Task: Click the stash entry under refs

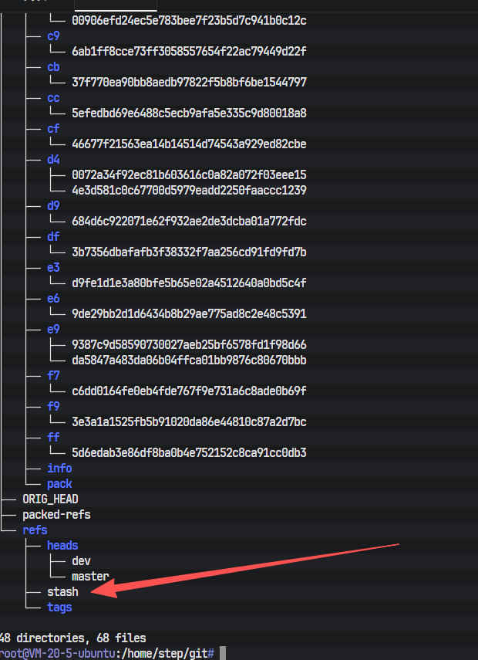Action: point(62,592)
